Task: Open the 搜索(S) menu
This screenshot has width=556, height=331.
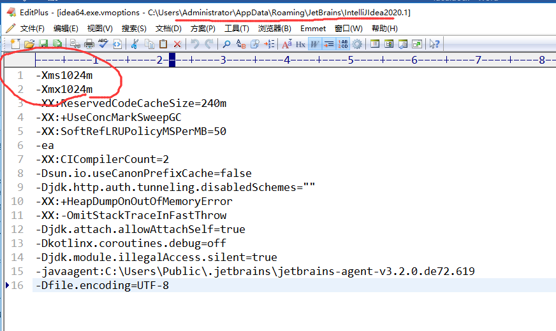Action: pos(134,28)
